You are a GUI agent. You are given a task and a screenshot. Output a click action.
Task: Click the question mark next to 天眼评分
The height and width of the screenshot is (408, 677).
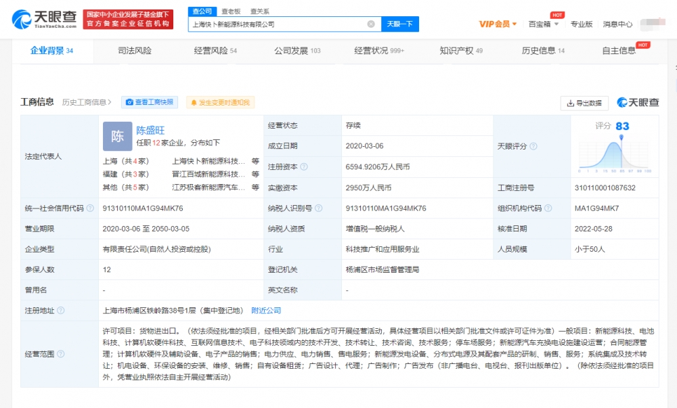point(533,146)
